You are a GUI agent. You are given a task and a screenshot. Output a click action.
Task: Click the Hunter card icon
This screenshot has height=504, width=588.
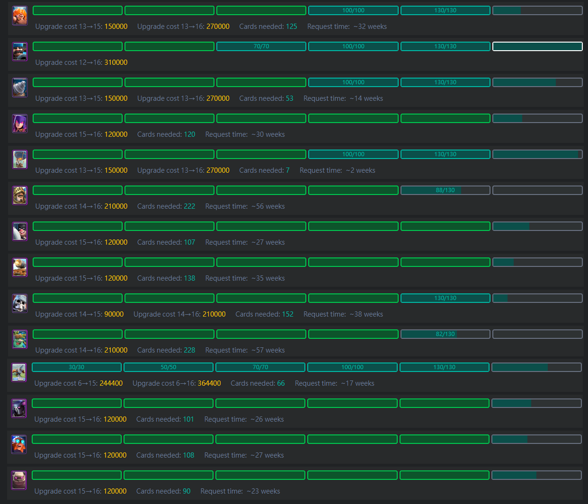click(19, 52)
